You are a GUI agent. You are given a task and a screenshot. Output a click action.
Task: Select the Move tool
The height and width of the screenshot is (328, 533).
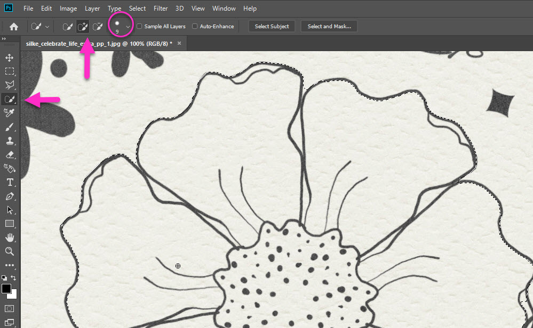coord(10,58)
